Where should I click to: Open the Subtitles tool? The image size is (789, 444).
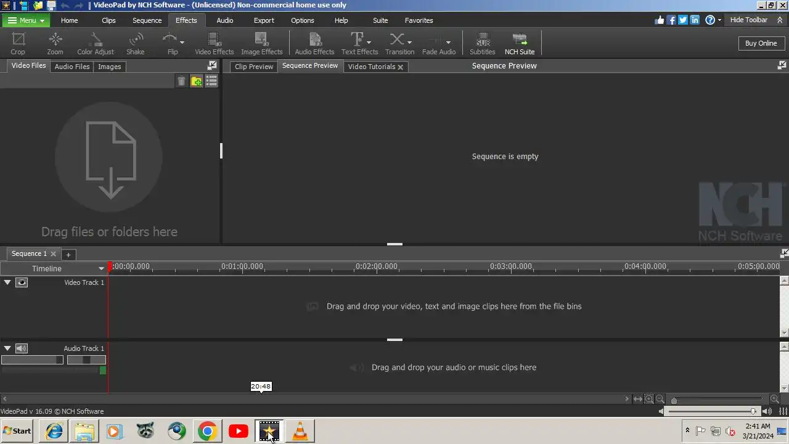click(x=483, y=44)
